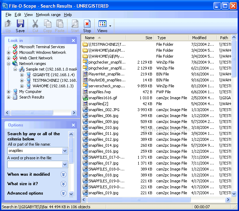The height and width of the screenshot is (211, 239).
Task: Select the Web Client Network icon
Action: pyautogui.click(x=15, y=58)
